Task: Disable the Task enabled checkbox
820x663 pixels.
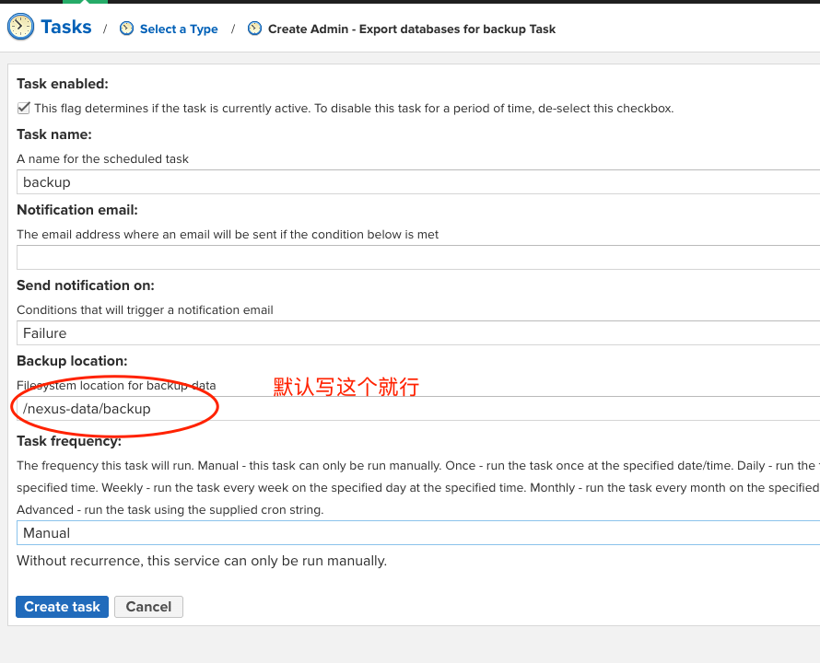Action: [x=24, y=108]
